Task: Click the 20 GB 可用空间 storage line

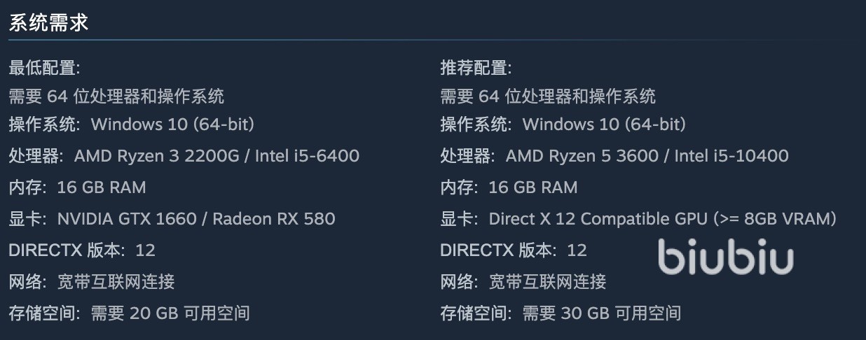Action: pyautogui.click(x=129, y=313)
